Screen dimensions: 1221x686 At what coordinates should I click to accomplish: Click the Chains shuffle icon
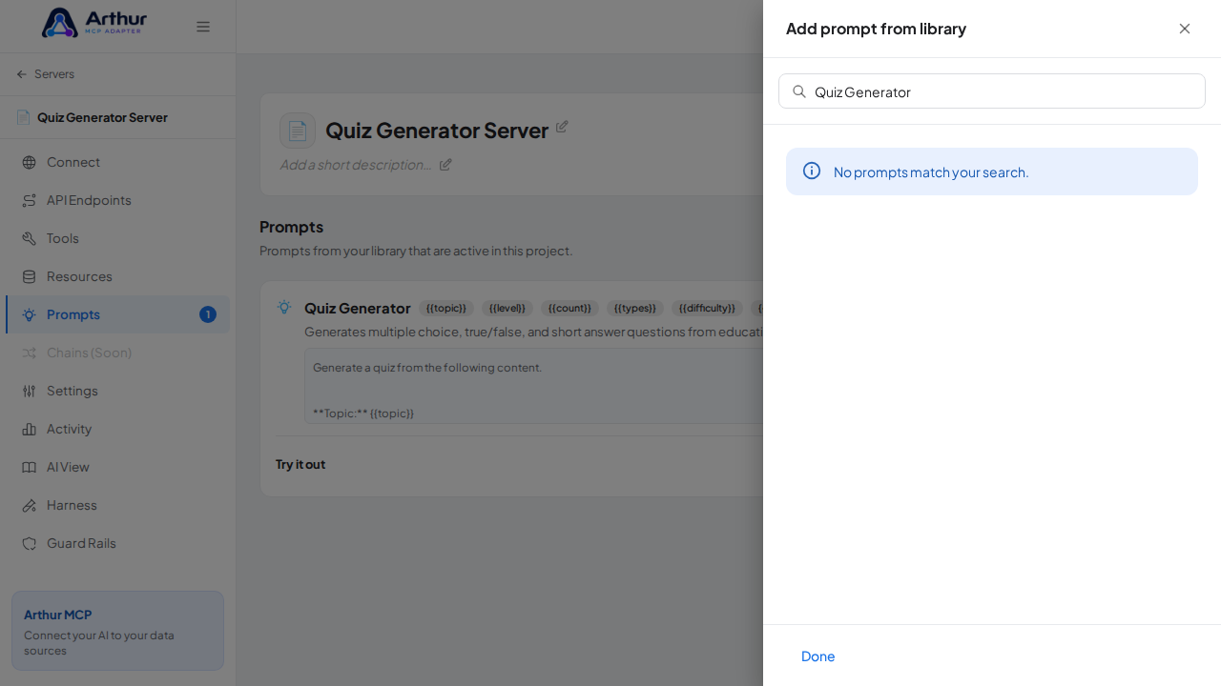pyautogui.click(x=30, y=353)
